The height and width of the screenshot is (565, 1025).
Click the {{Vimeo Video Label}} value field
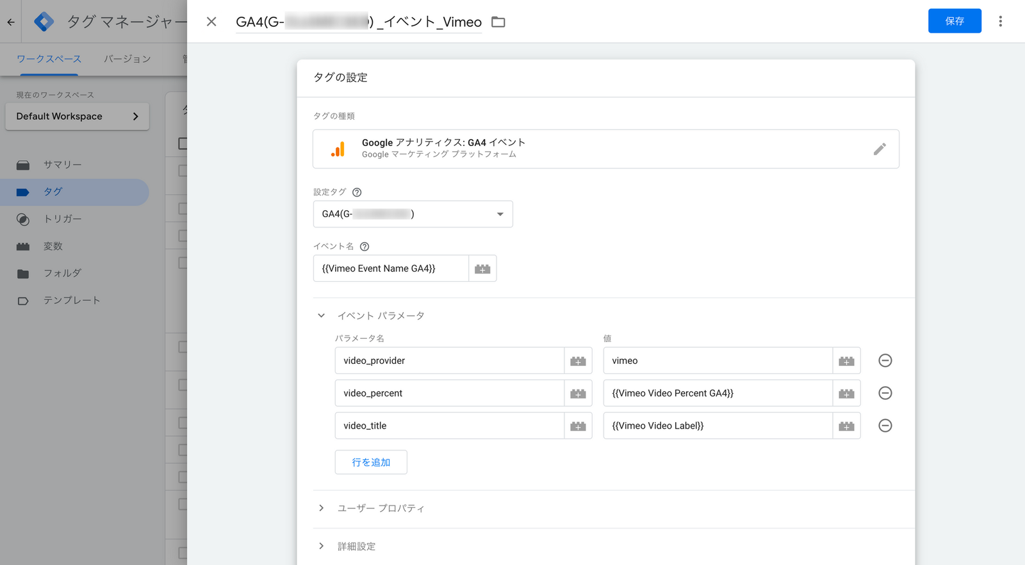coord(717,425)
